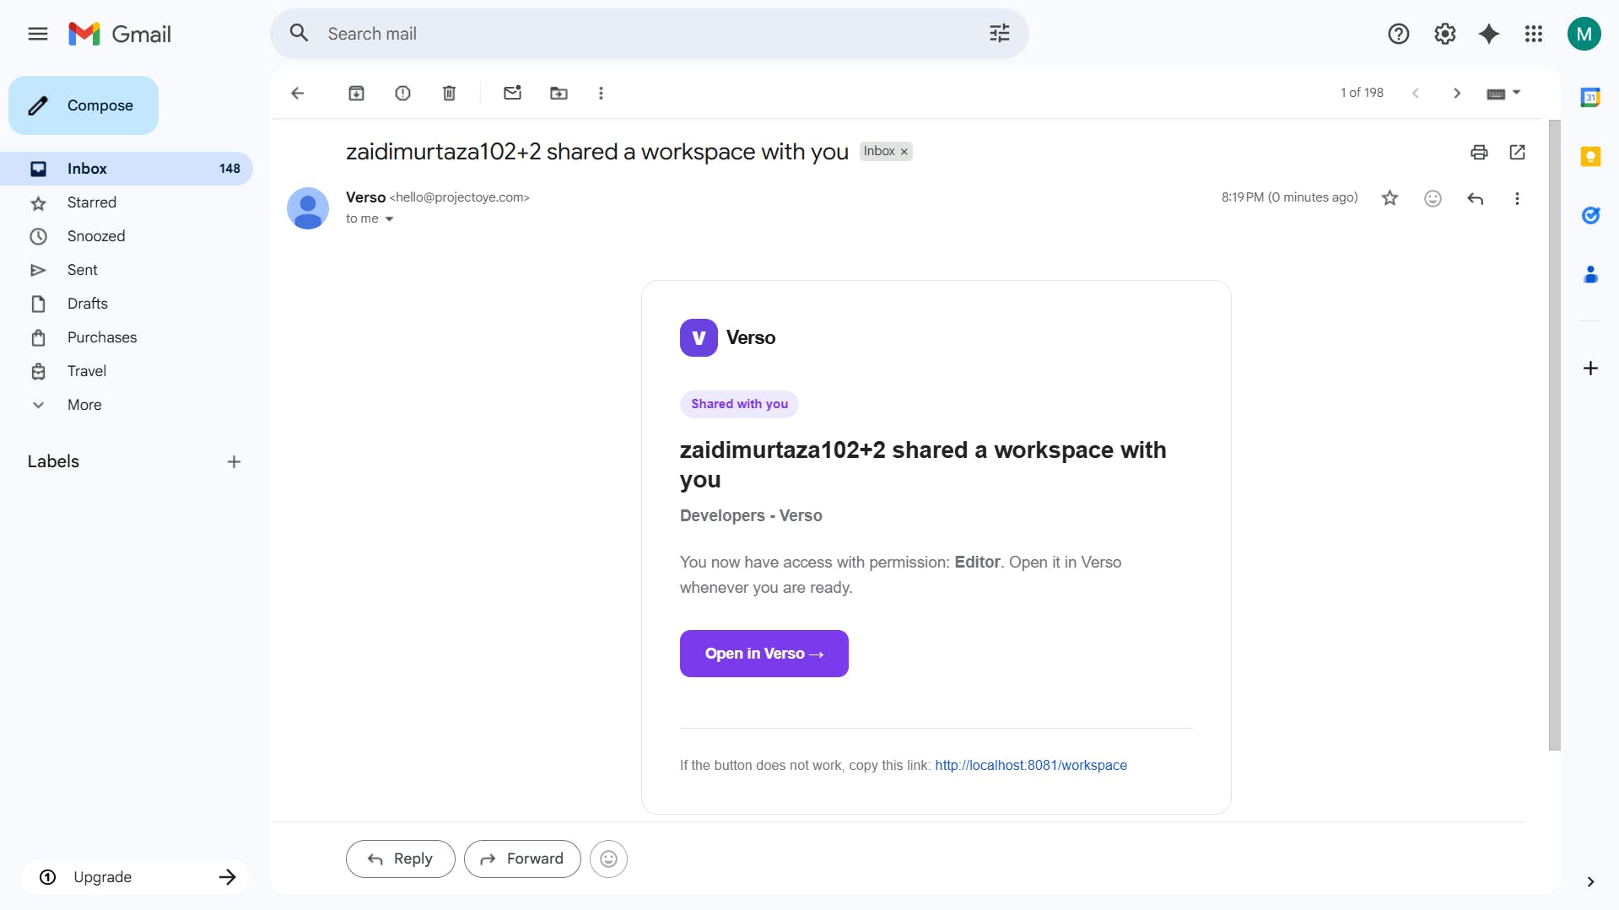Open the Support help icon
This screenshot has width=1619, height=910.
coord(1398,34)
